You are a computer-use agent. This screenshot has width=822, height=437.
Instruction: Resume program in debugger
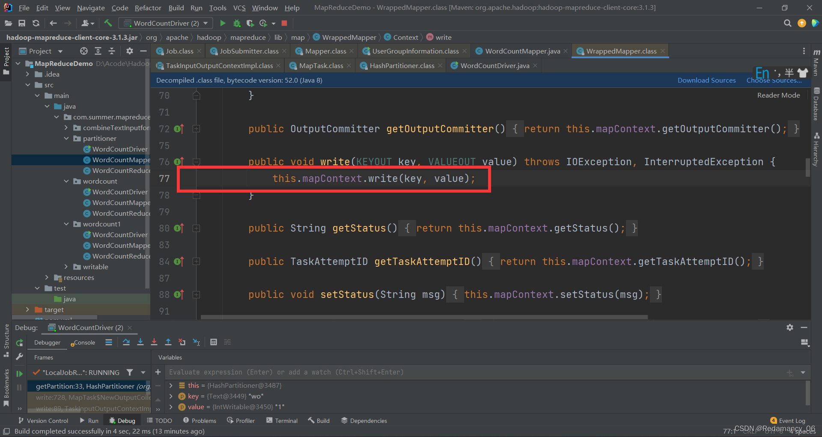[19, 373]
